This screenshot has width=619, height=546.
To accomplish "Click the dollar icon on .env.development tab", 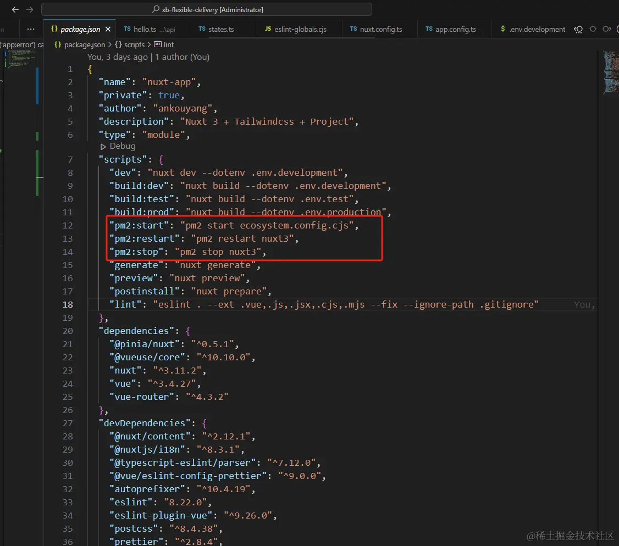I will tap(502, 29).
